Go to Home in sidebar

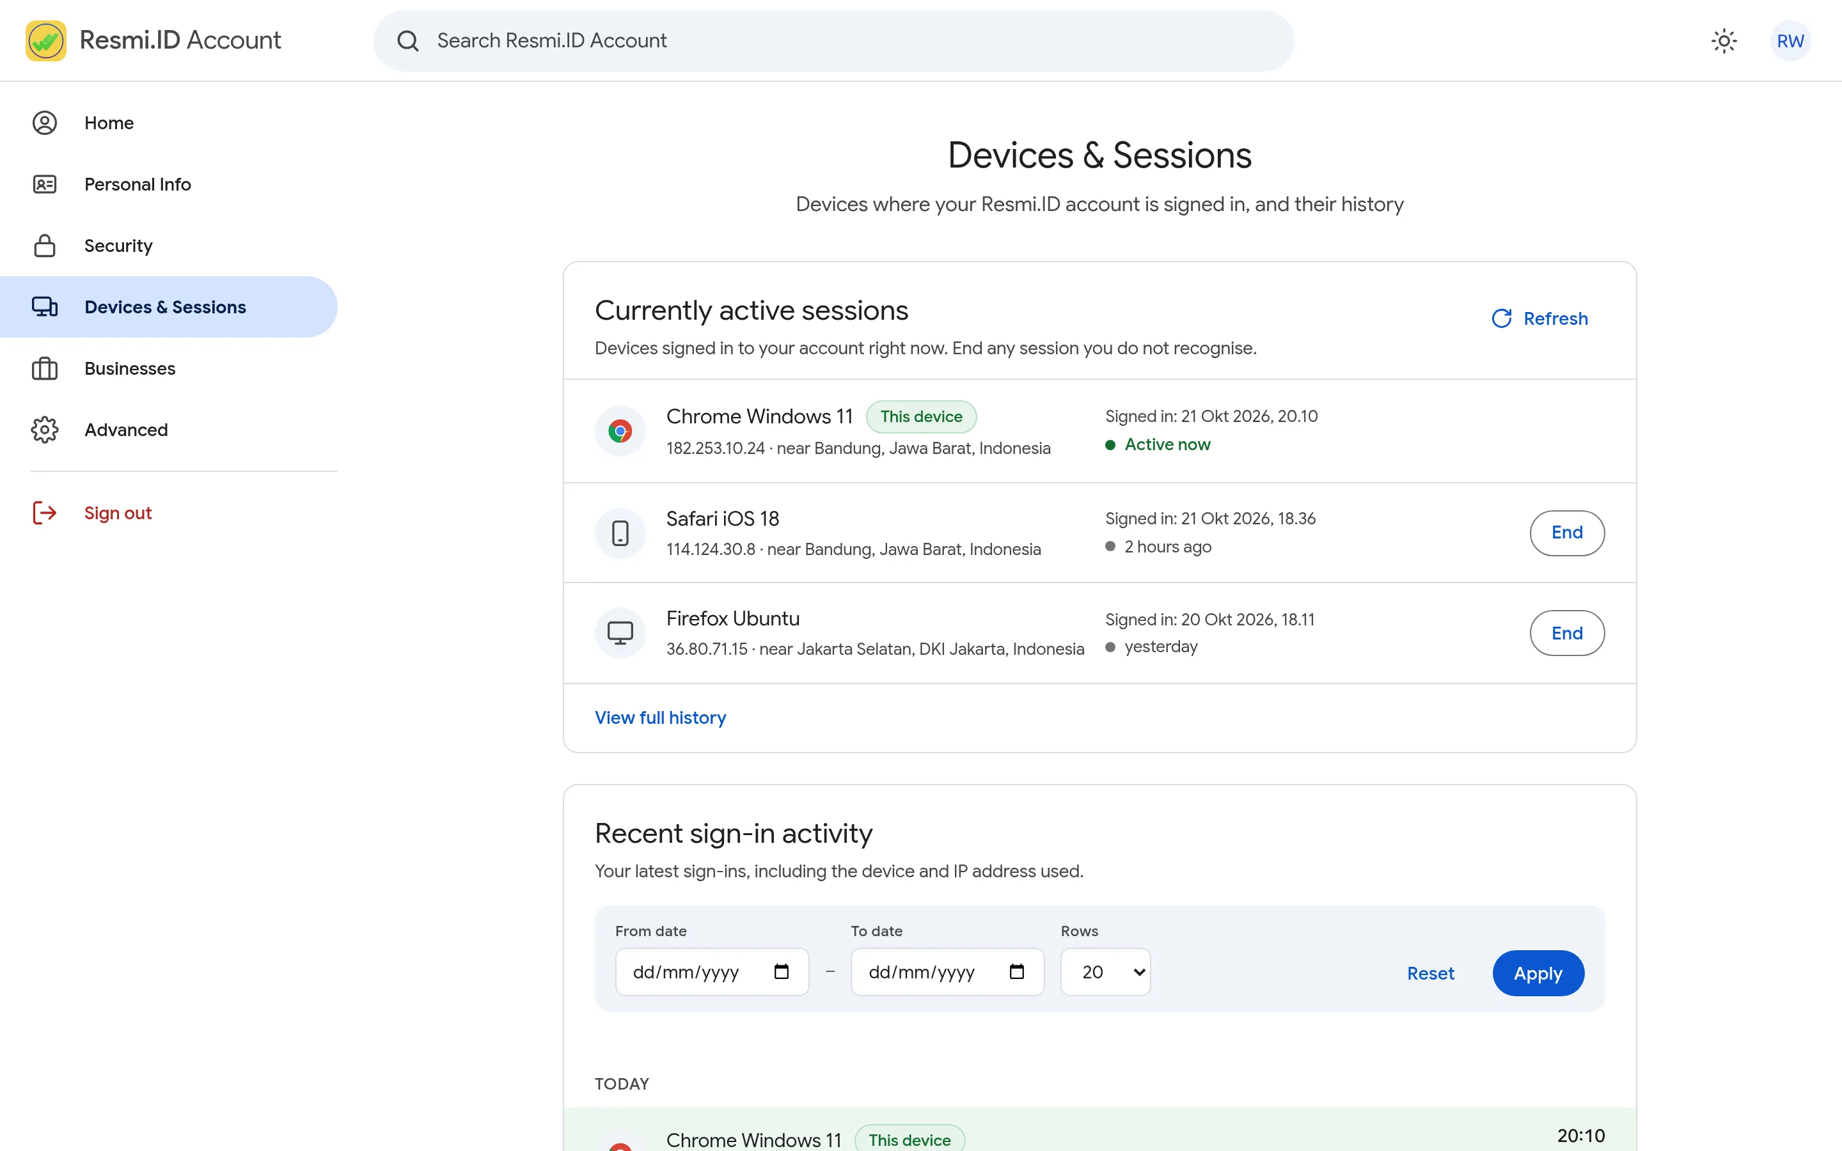tap(169, 123)
